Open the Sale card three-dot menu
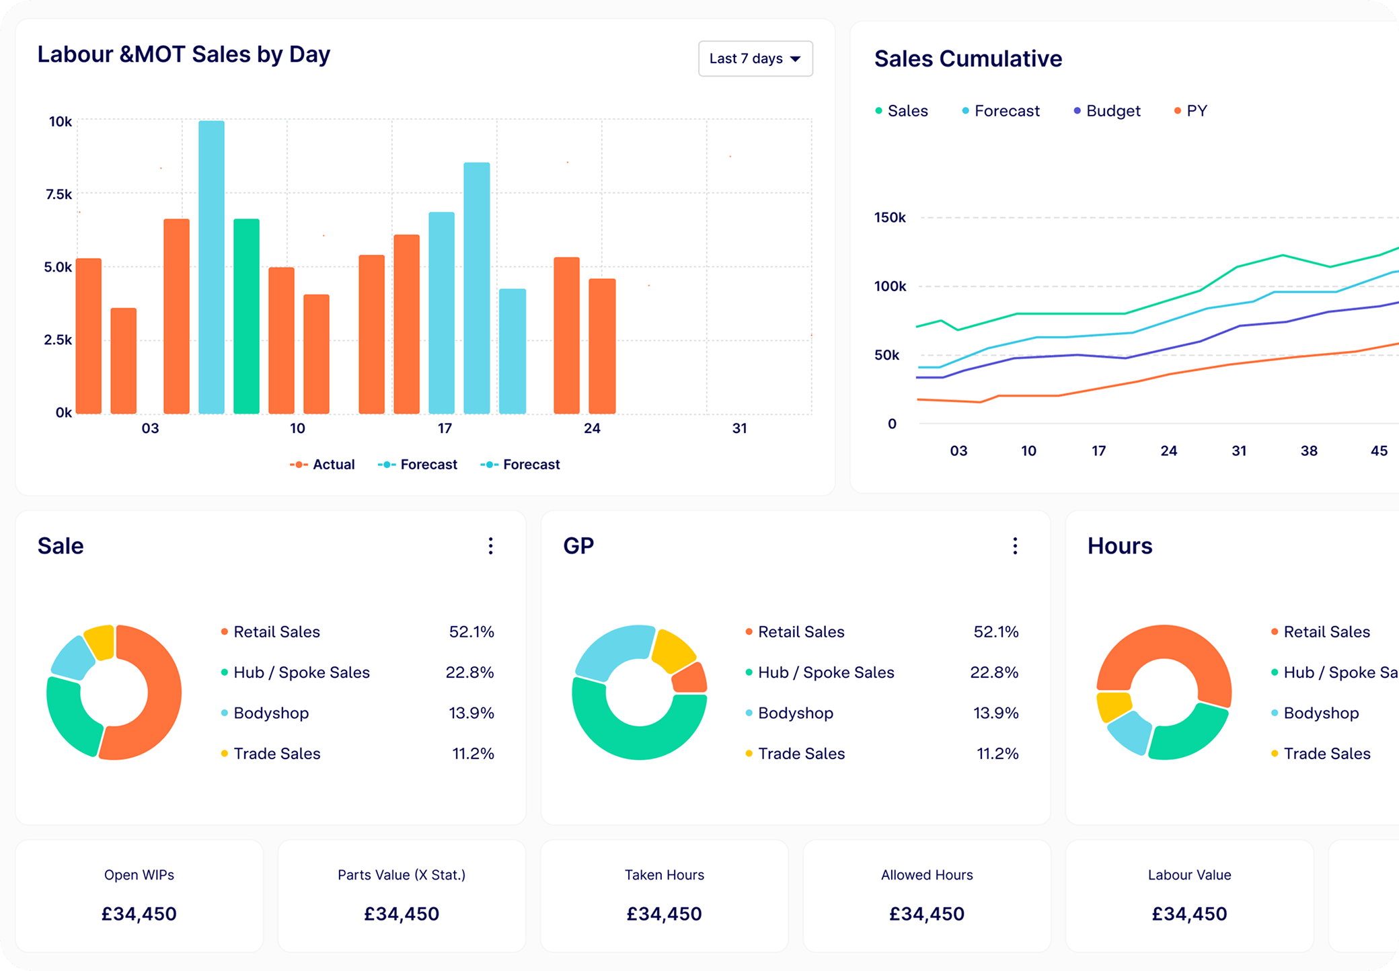This screenshot has width=1399, height=971. click(x=490, y=545)
